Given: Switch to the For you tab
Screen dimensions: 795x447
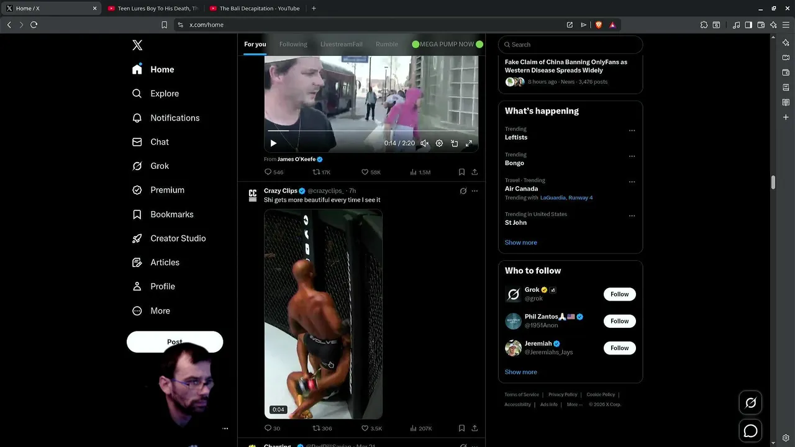Looking at the screenshot, I should (x=255, y=44).
